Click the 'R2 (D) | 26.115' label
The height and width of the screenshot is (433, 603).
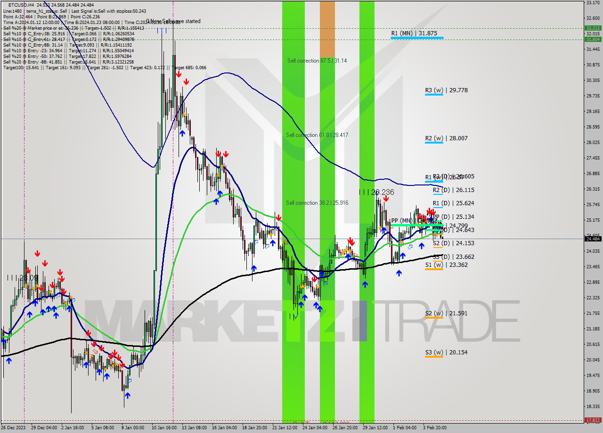(453, 190)
